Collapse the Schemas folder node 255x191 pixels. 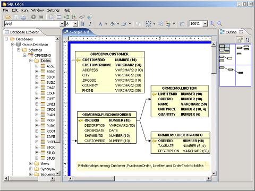pyautogui.click(x=19, y=50)
